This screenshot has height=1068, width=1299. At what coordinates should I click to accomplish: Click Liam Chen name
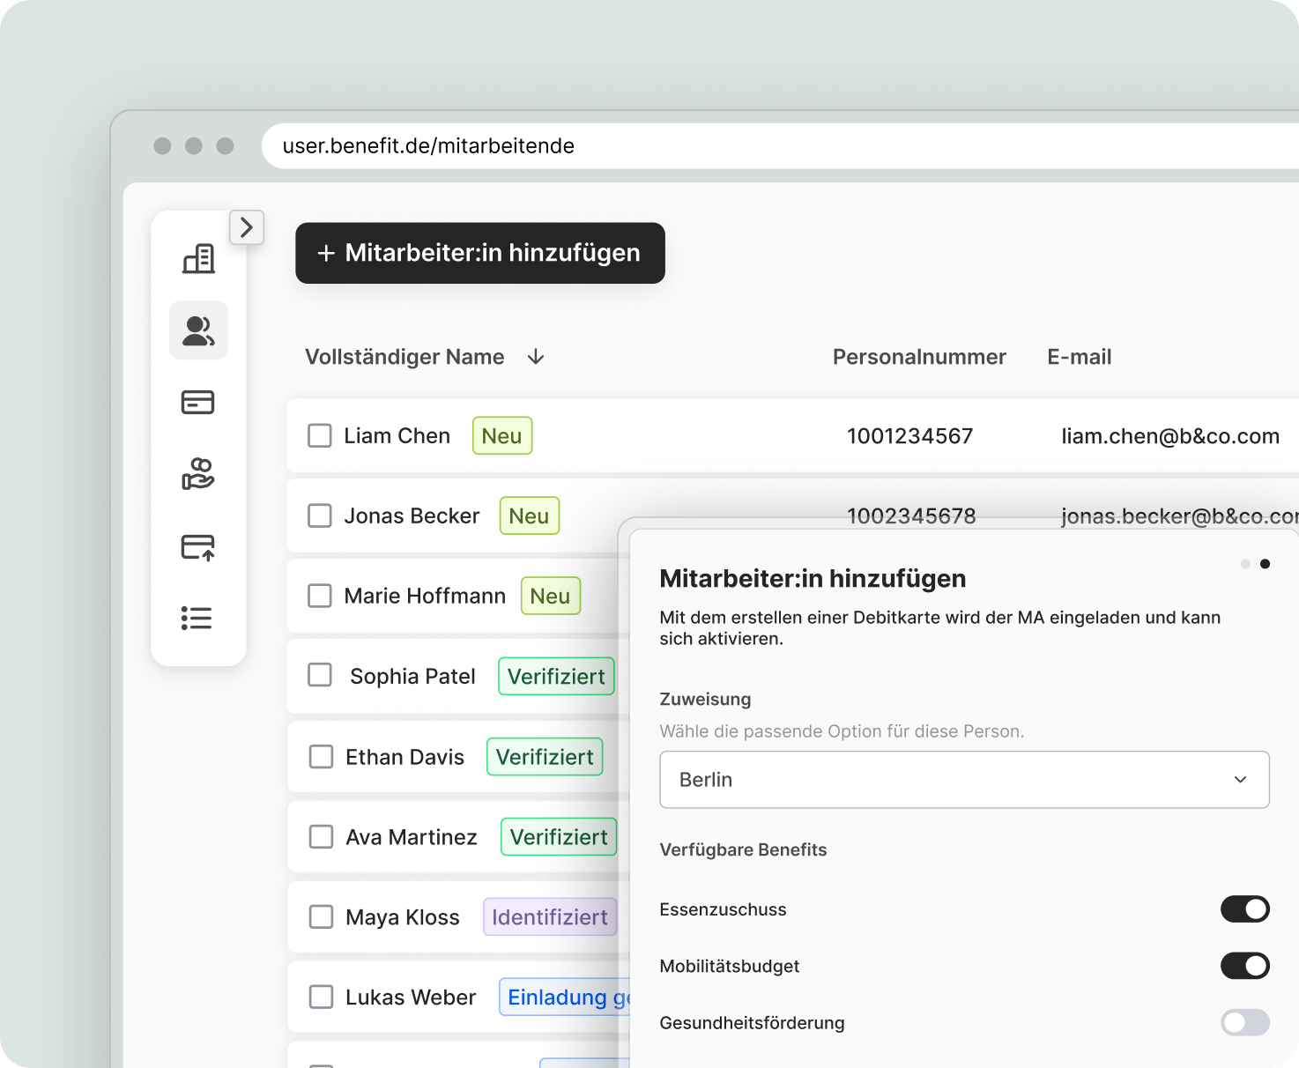397,436
